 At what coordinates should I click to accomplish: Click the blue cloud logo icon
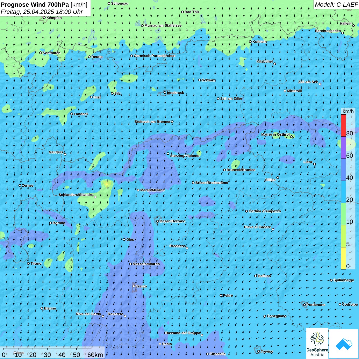344,344
